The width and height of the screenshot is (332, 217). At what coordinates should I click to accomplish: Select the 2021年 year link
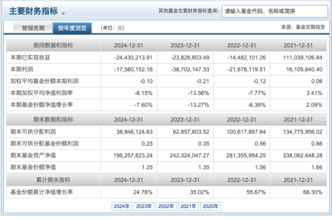[x=188, y=206]
